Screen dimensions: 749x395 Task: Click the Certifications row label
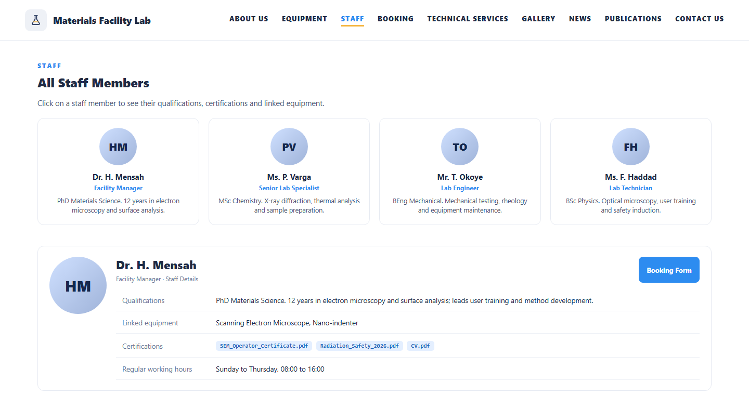coord(143,346)
